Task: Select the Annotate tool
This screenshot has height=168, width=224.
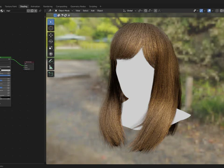Action: pos(51,61)
